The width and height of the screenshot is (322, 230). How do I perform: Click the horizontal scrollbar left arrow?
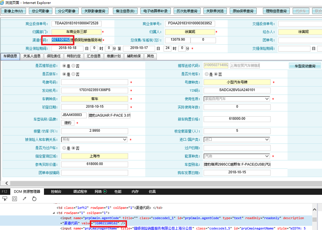point(7,183)
